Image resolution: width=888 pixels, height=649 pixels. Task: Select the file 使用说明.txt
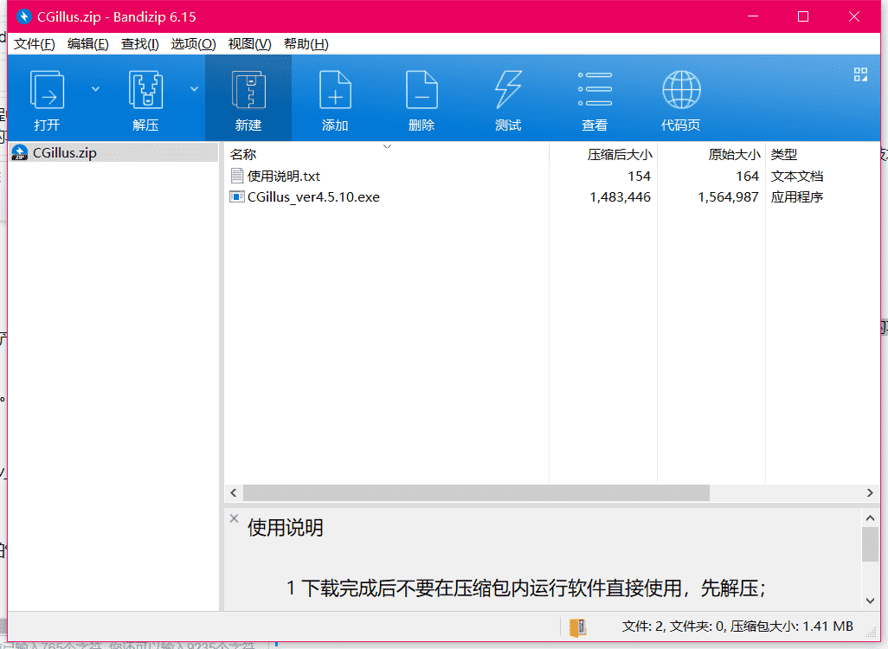[284, 177]
